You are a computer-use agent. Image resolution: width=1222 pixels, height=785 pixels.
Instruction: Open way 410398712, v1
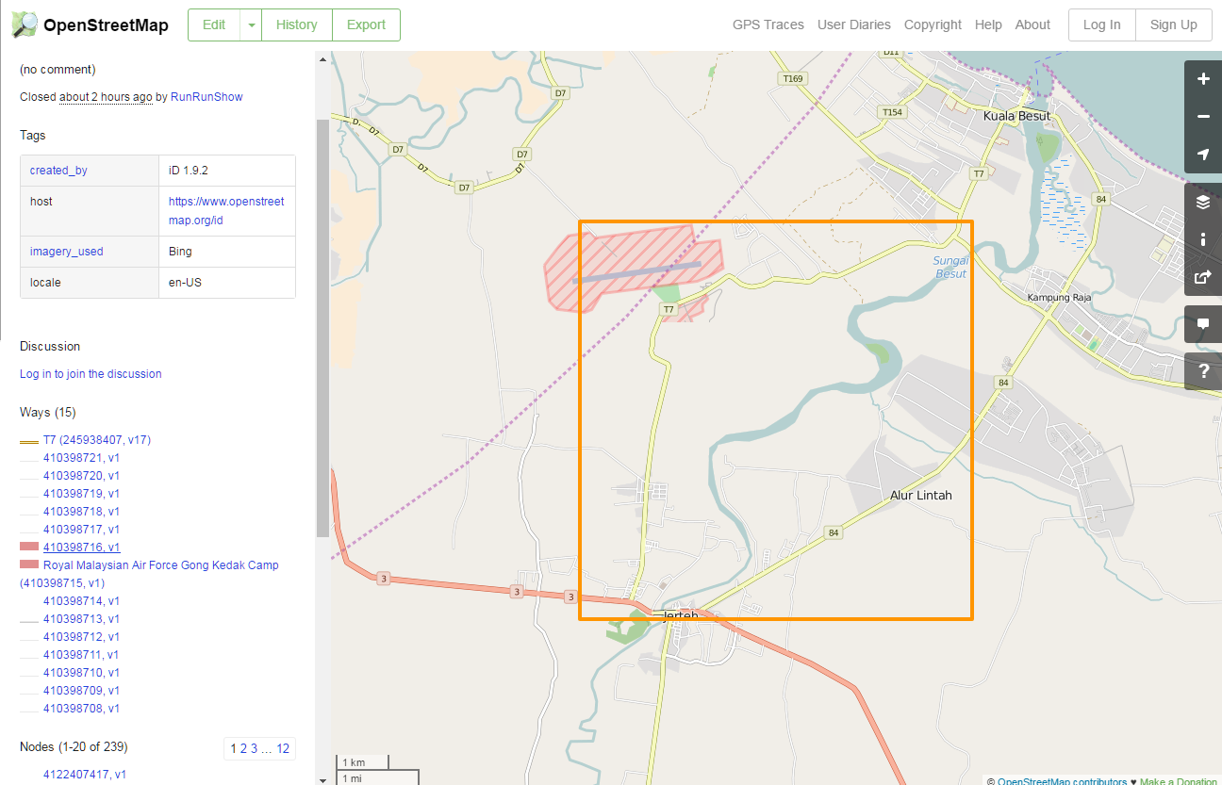(x=81, y=637)
